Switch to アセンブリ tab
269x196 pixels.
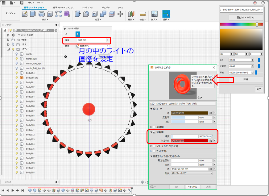click(106, 7)
